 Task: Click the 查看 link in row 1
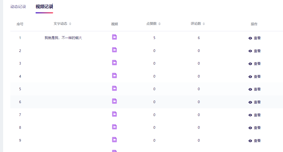[x=257, y=38]
